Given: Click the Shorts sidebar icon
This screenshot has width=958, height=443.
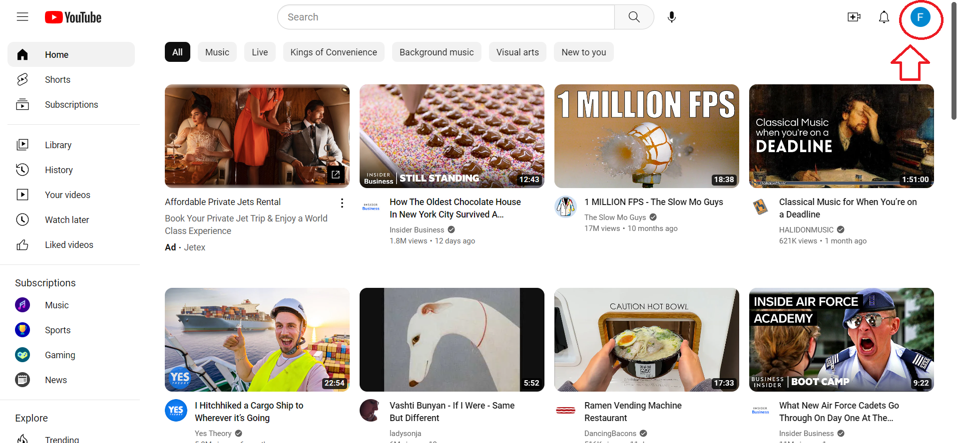Looking at the screenshot, I should click(22, 79).
